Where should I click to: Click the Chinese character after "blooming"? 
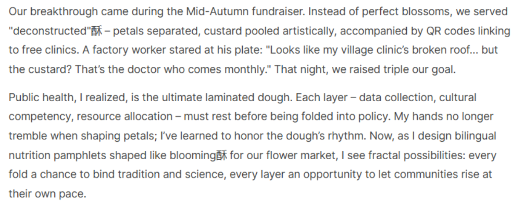coord(222,155)
